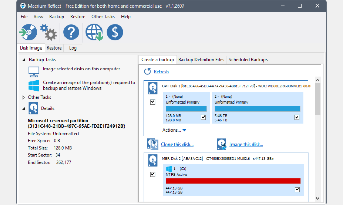Select the 1 - (None) Unformatted Primary partition

(x=186, y=108)
